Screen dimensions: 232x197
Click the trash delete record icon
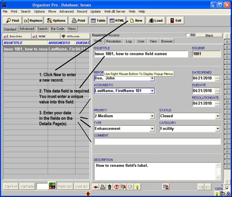point(110,187)
